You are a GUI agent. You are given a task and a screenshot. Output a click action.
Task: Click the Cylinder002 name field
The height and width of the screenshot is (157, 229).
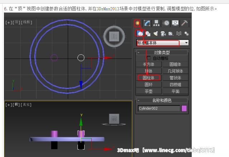[159, 108]
